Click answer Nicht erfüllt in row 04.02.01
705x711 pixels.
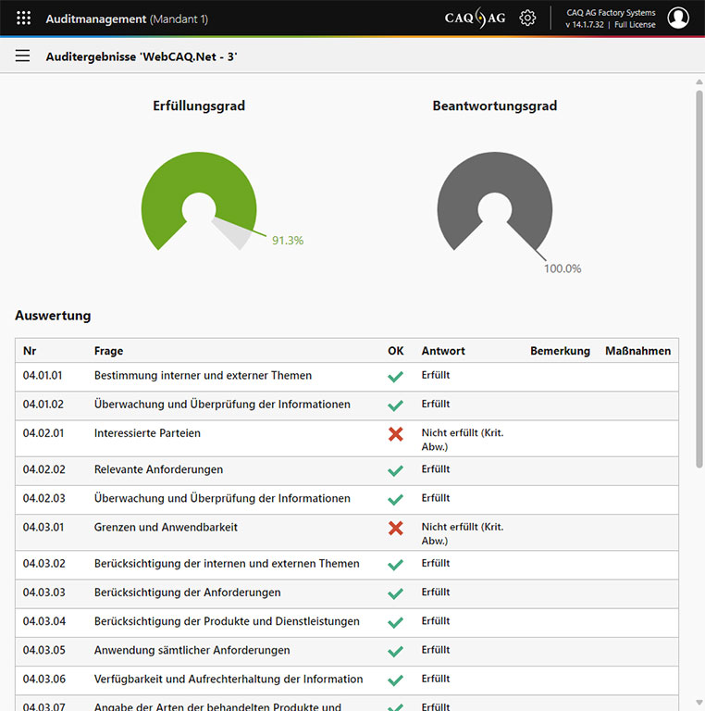(x=463, y=440)
